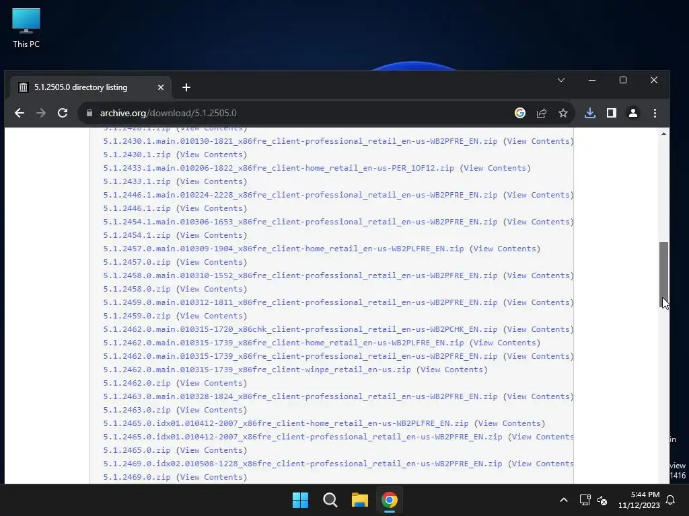Download 5.1.2433.1.zip
This screenshot has width=689, height=516.
pos(137,181)
